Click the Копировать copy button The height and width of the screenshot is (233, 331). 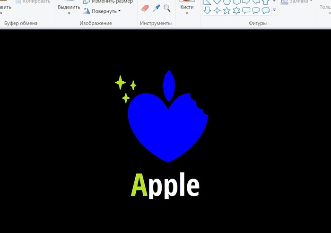pos(33,2)
